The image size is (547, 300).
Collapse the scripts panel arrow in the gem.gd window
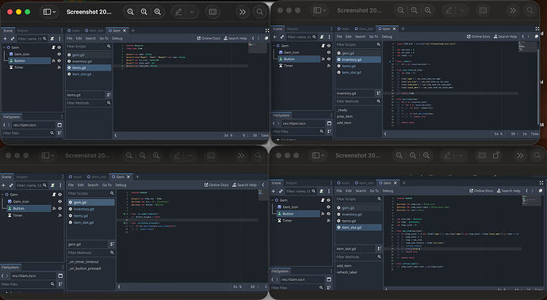(x=119, y=287)
